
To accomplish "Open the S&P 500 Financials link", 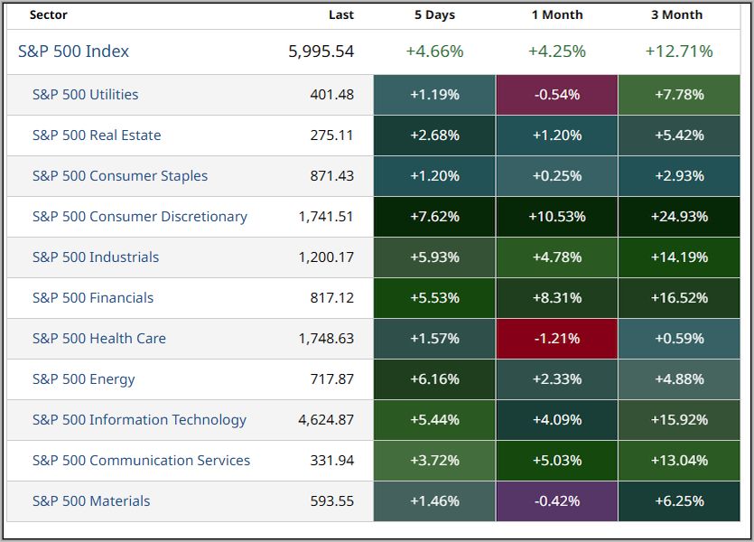I will [92, 298].
